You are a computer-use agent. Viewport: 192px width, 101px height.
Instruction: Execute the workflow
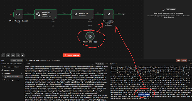click(x=72, y=55)
